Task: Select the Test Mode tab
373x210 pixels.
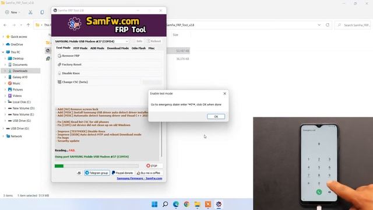Action: tap(64, 48)
